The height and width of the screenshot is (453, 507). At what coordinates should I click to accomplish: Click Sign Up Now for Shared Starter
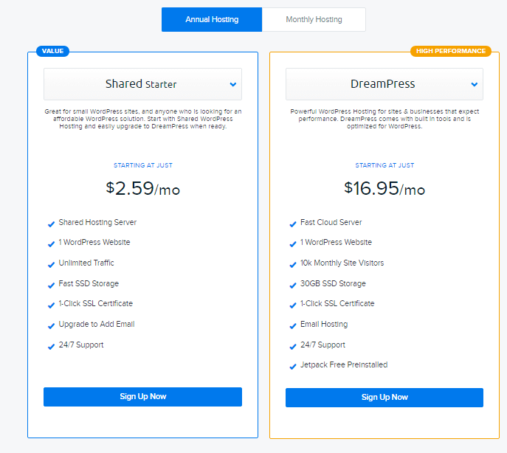[142, 397]
